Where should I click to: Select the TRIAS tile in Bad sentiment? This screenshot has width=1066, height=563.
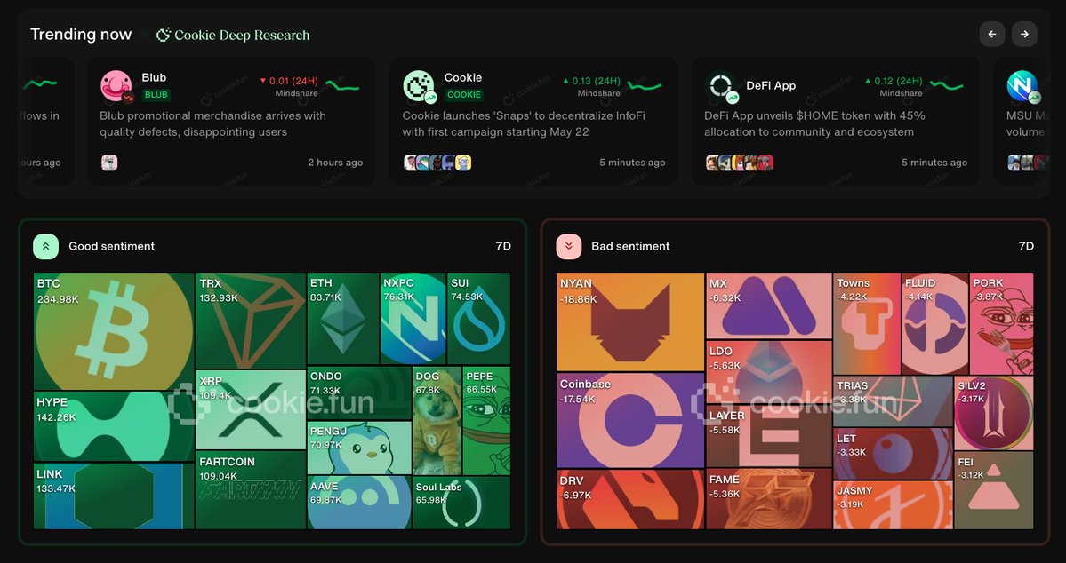pyautogui.click(x=894, y=400)
